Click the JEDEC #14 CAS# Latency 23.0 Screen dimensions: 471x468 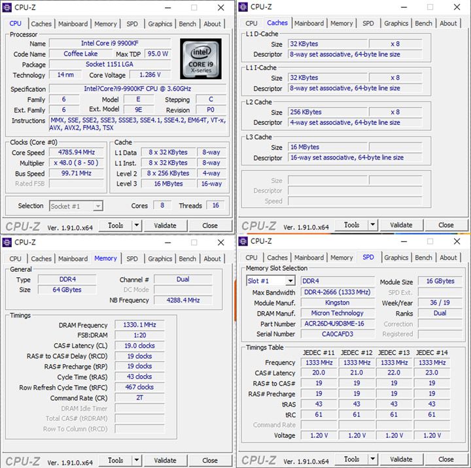click(432, 373)
